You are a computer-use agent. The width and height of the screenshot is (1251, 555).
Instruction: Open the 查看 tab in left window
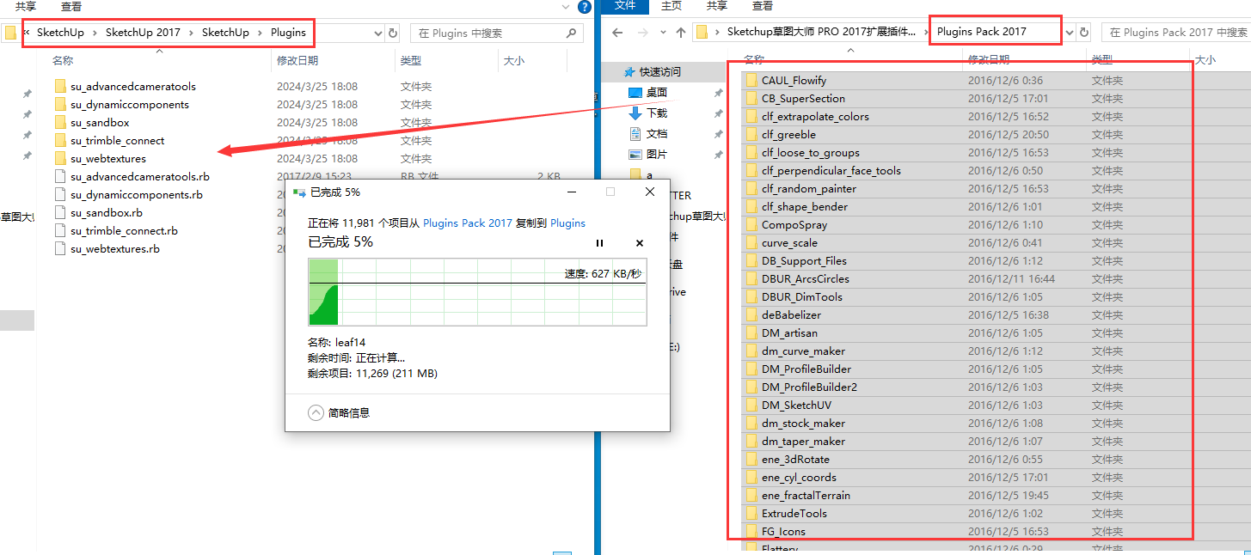71,6
